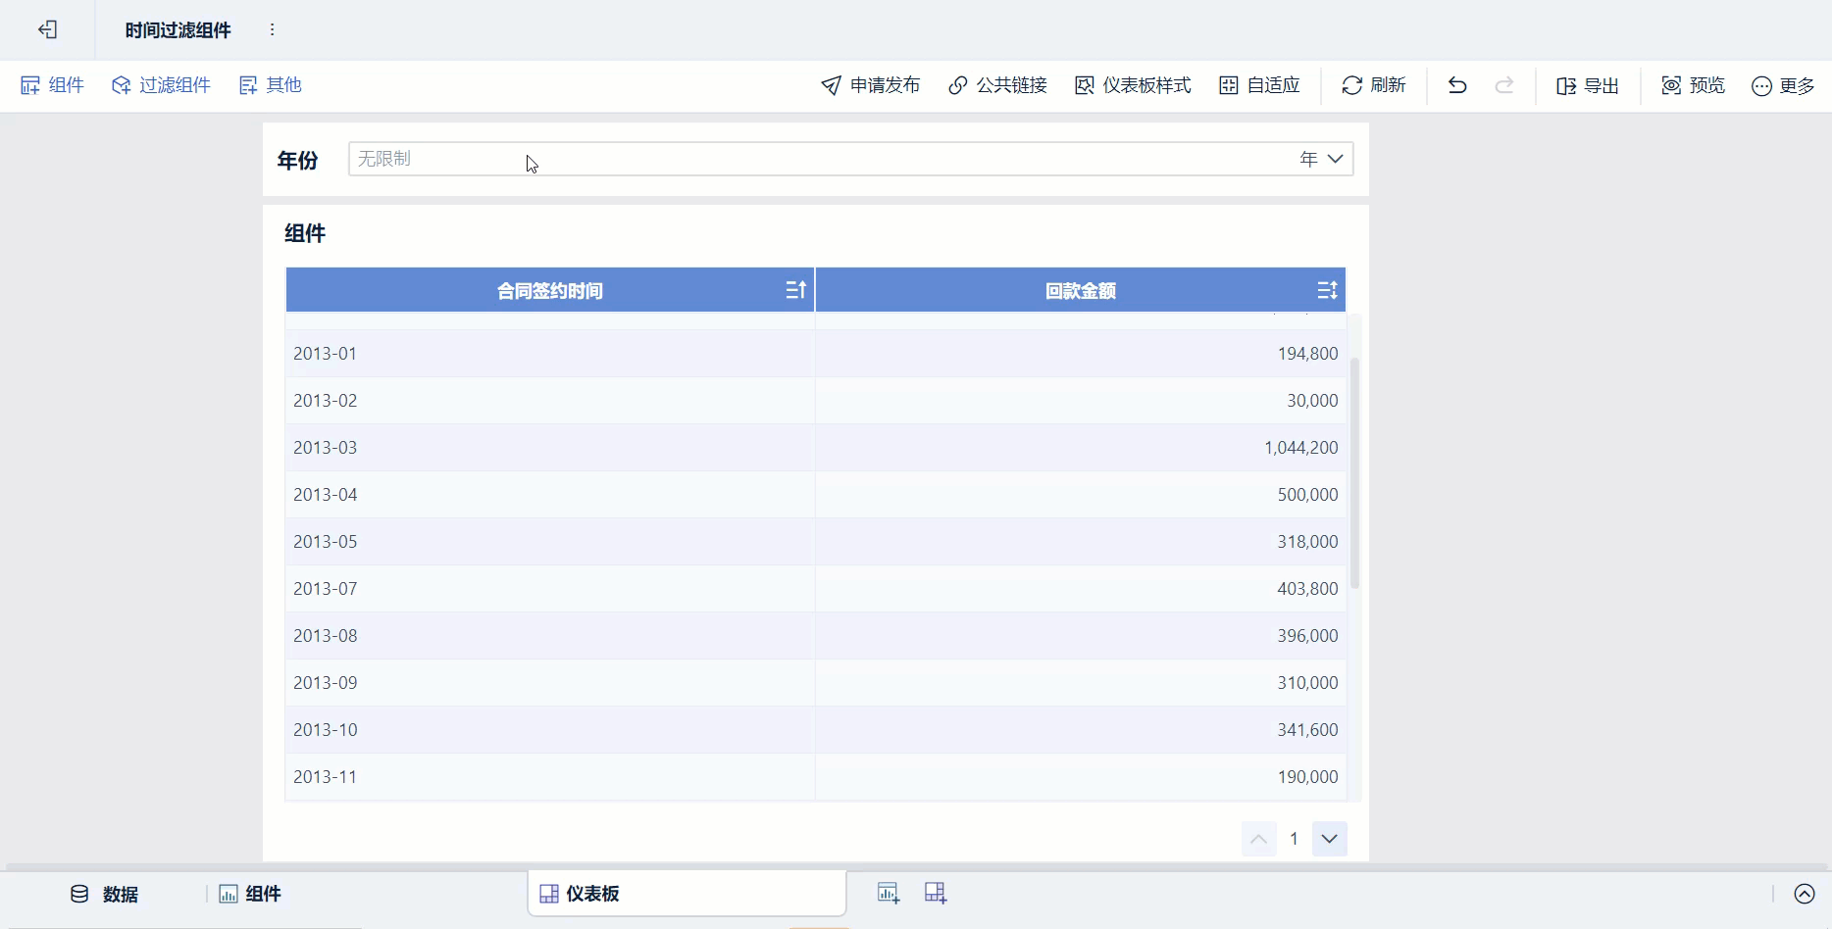The height and width of the screenshot is (929, 1832).
Task: Click the 申请发布 button
Action: click(x=871, y=85)
